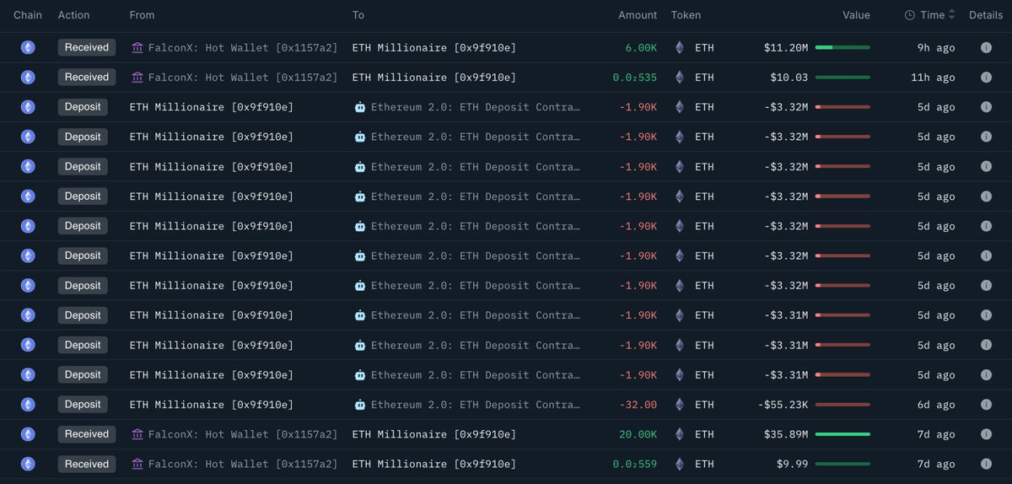Screen dimensions: 1012x484
Task: Click the Amount column header
Action: (638, 15)
